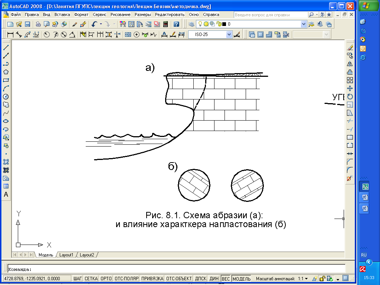The height and width of the screenshot is (285, 380).
Task: Click the Команда command line input
Action: pos(176,269)
